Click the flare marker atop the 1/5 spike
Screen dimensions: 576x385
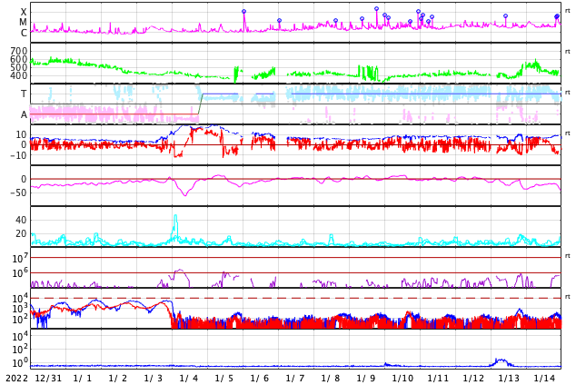(243, 12)
